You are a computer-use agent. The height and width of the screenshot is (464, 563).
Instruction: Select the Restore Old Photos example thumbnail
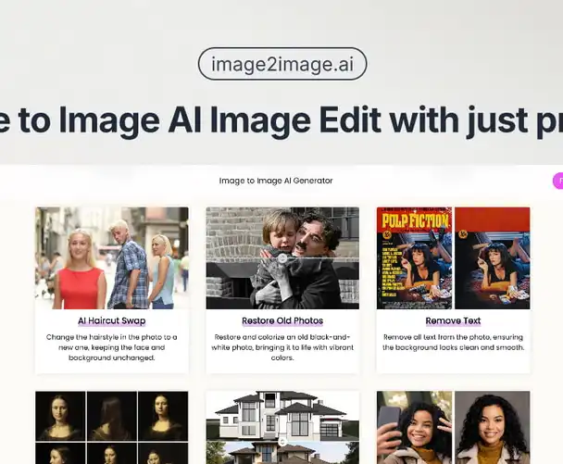tap(282, 257)
